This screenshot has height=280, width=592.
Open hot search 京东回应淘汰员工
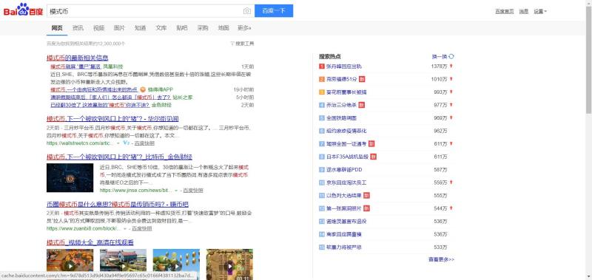tap(346, 182)
